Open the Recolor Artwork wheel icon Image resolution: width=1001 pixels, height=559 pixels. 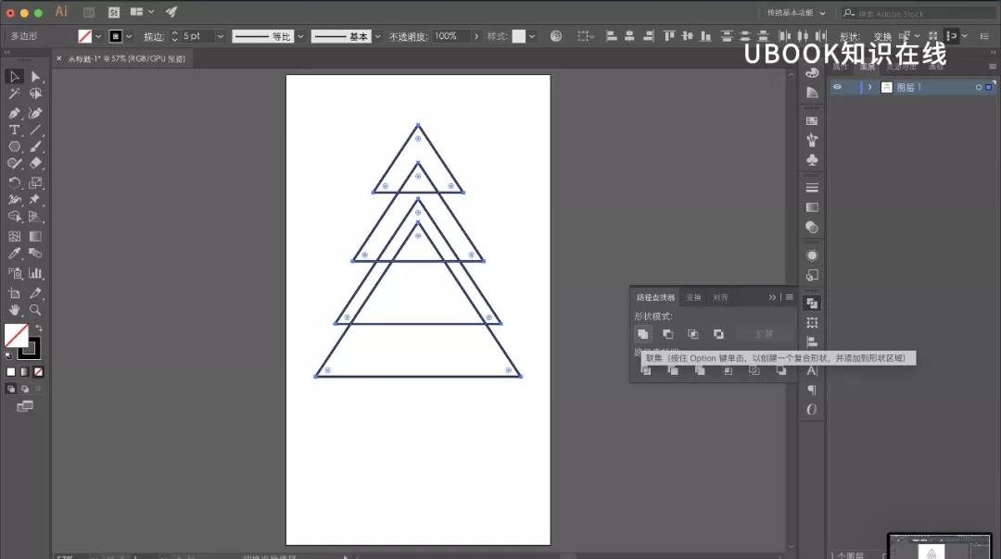556,36
